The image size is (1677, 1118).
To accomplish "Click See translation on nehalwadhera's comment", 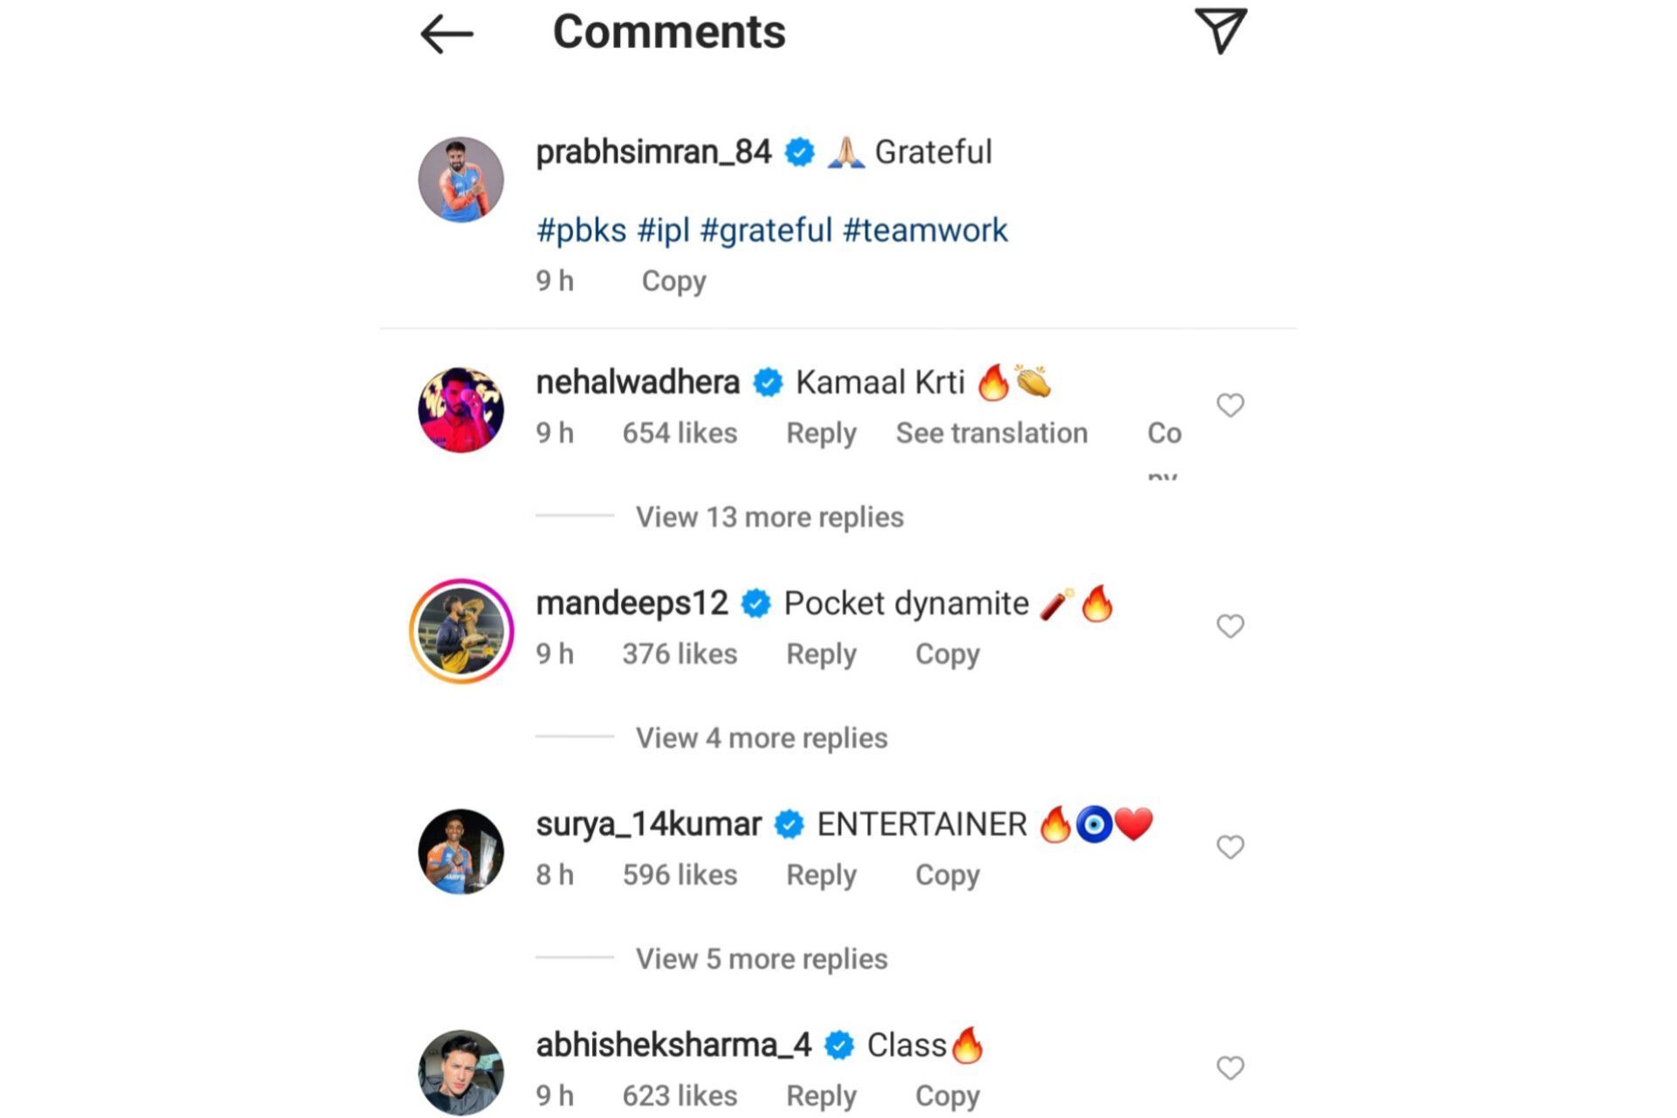I will click(990, 432).
